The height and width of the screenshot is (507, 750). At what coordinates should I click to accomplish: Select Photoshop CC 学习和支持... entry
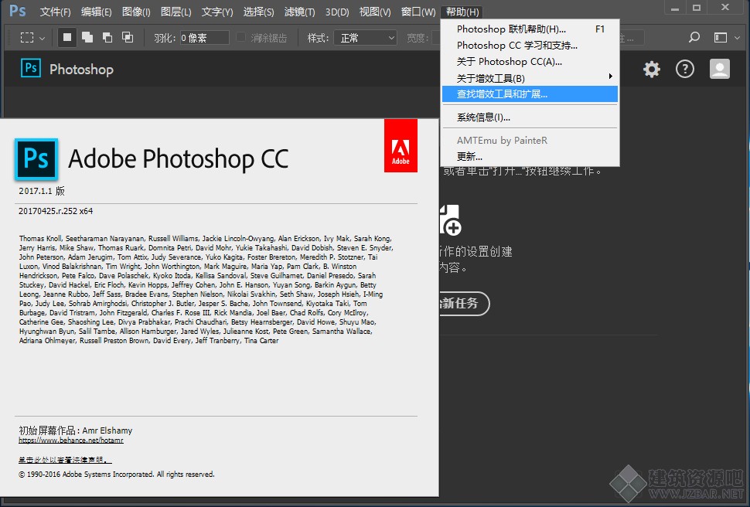coord(530,46)
